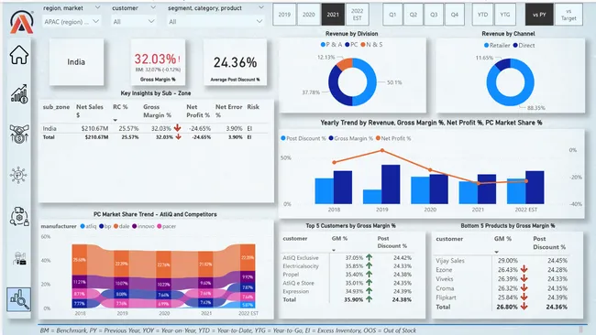Select Croma row
The width and height of the screenshot is (596, 335).
pyautogui.click(x=502, y=288)
